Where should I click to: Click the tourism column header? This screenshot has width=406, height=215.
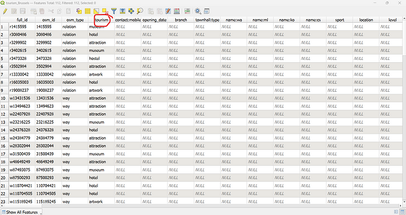101,20
